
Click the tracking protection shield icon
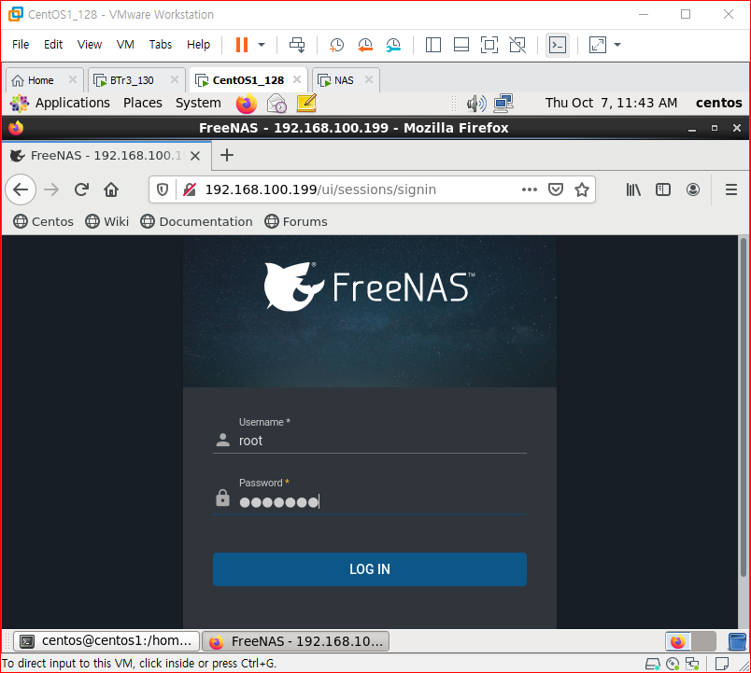(163, 190)
